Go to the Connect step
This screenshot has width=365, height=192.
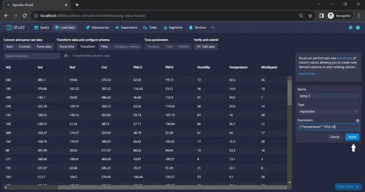[25, 46]
